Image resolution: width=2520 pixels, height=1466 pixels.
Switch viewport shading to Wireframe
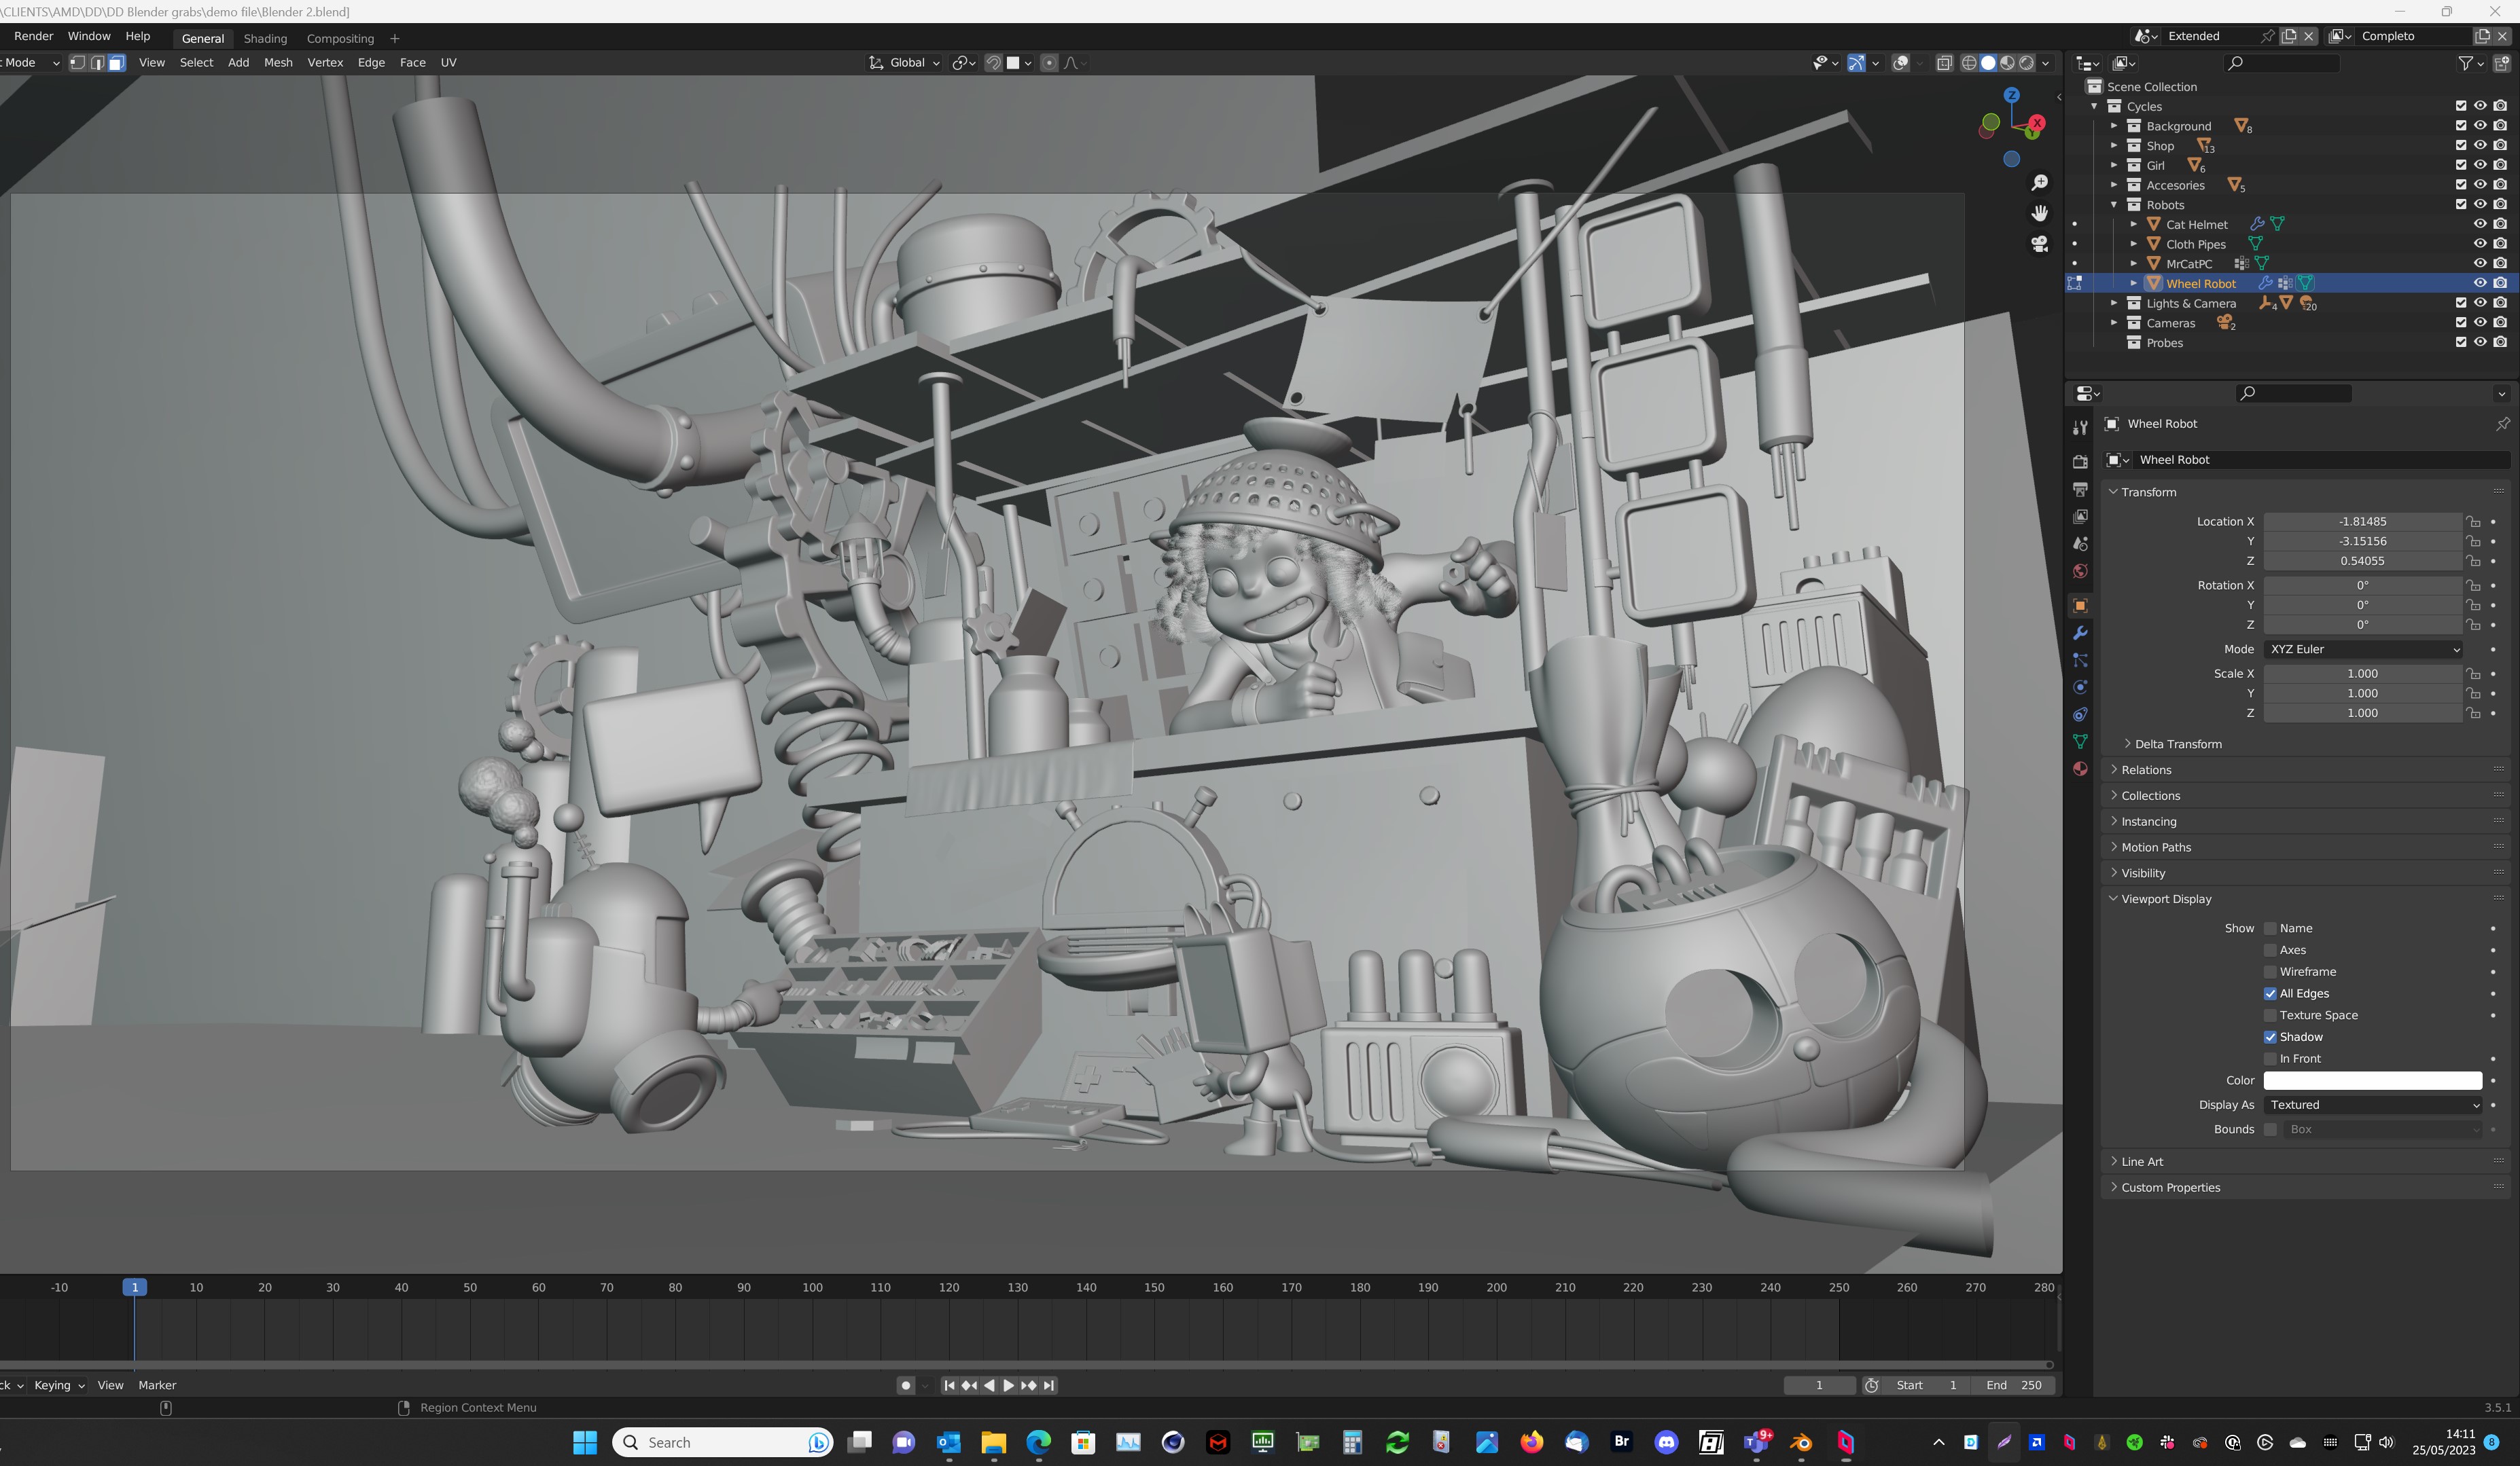(x=1969, y=63)
